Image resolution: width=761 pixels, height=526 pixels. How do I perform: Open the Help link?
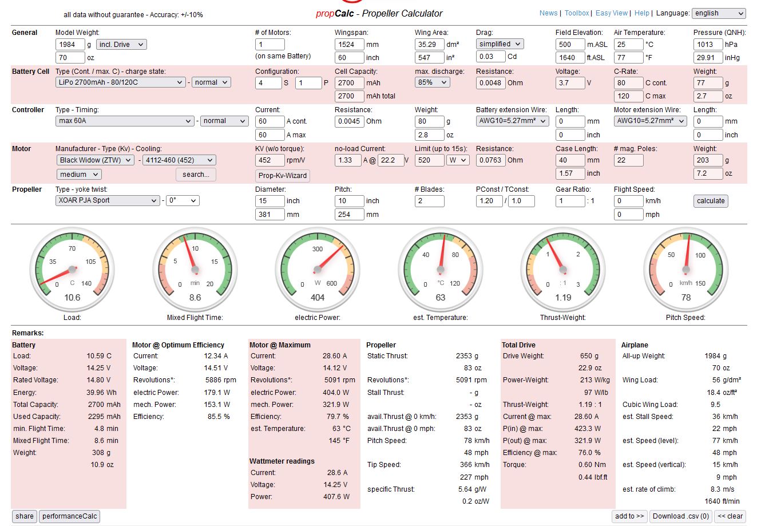click(x=642, y=13)
